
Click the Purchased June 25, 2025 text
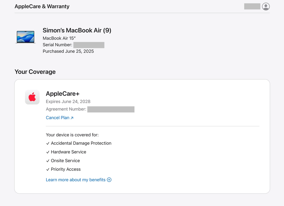tap(68, 51)
